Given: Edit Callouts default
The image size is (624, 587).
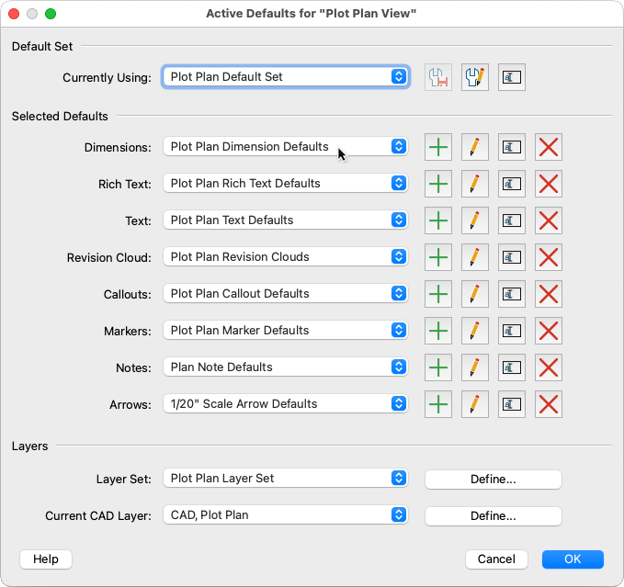Looking at the screenshot, I should point(475,294).
